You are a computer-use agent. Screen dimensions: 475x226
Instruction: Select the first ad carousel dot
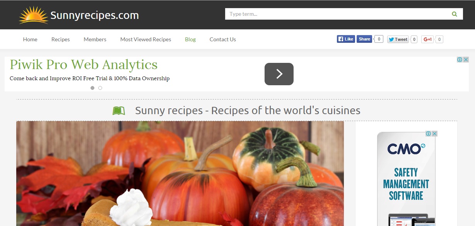[x=92, y=88]
